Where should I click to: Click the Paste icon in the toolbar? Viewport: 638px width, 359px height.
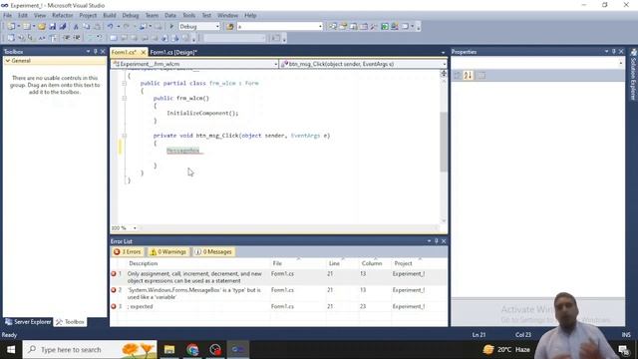tap(97, 27)
